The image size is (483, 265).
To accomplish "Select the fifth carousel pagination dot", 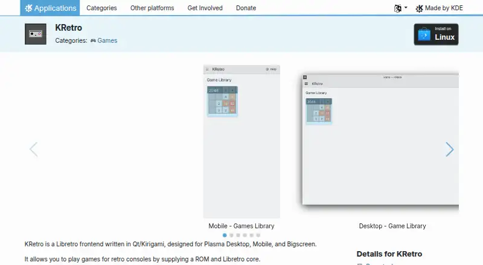I will [x=251, y=235].
